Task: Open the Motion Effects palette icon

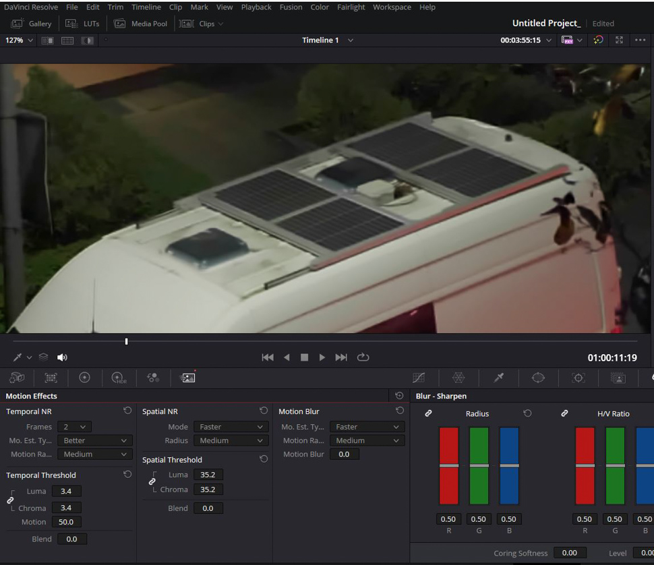Action: coord(187,378)
